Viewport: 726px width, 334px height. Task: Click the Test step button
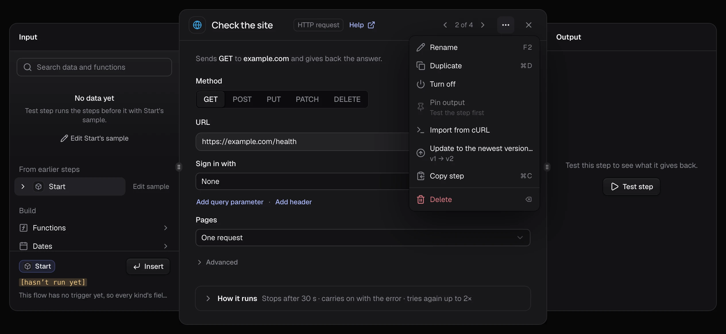[x=631, y=187]
